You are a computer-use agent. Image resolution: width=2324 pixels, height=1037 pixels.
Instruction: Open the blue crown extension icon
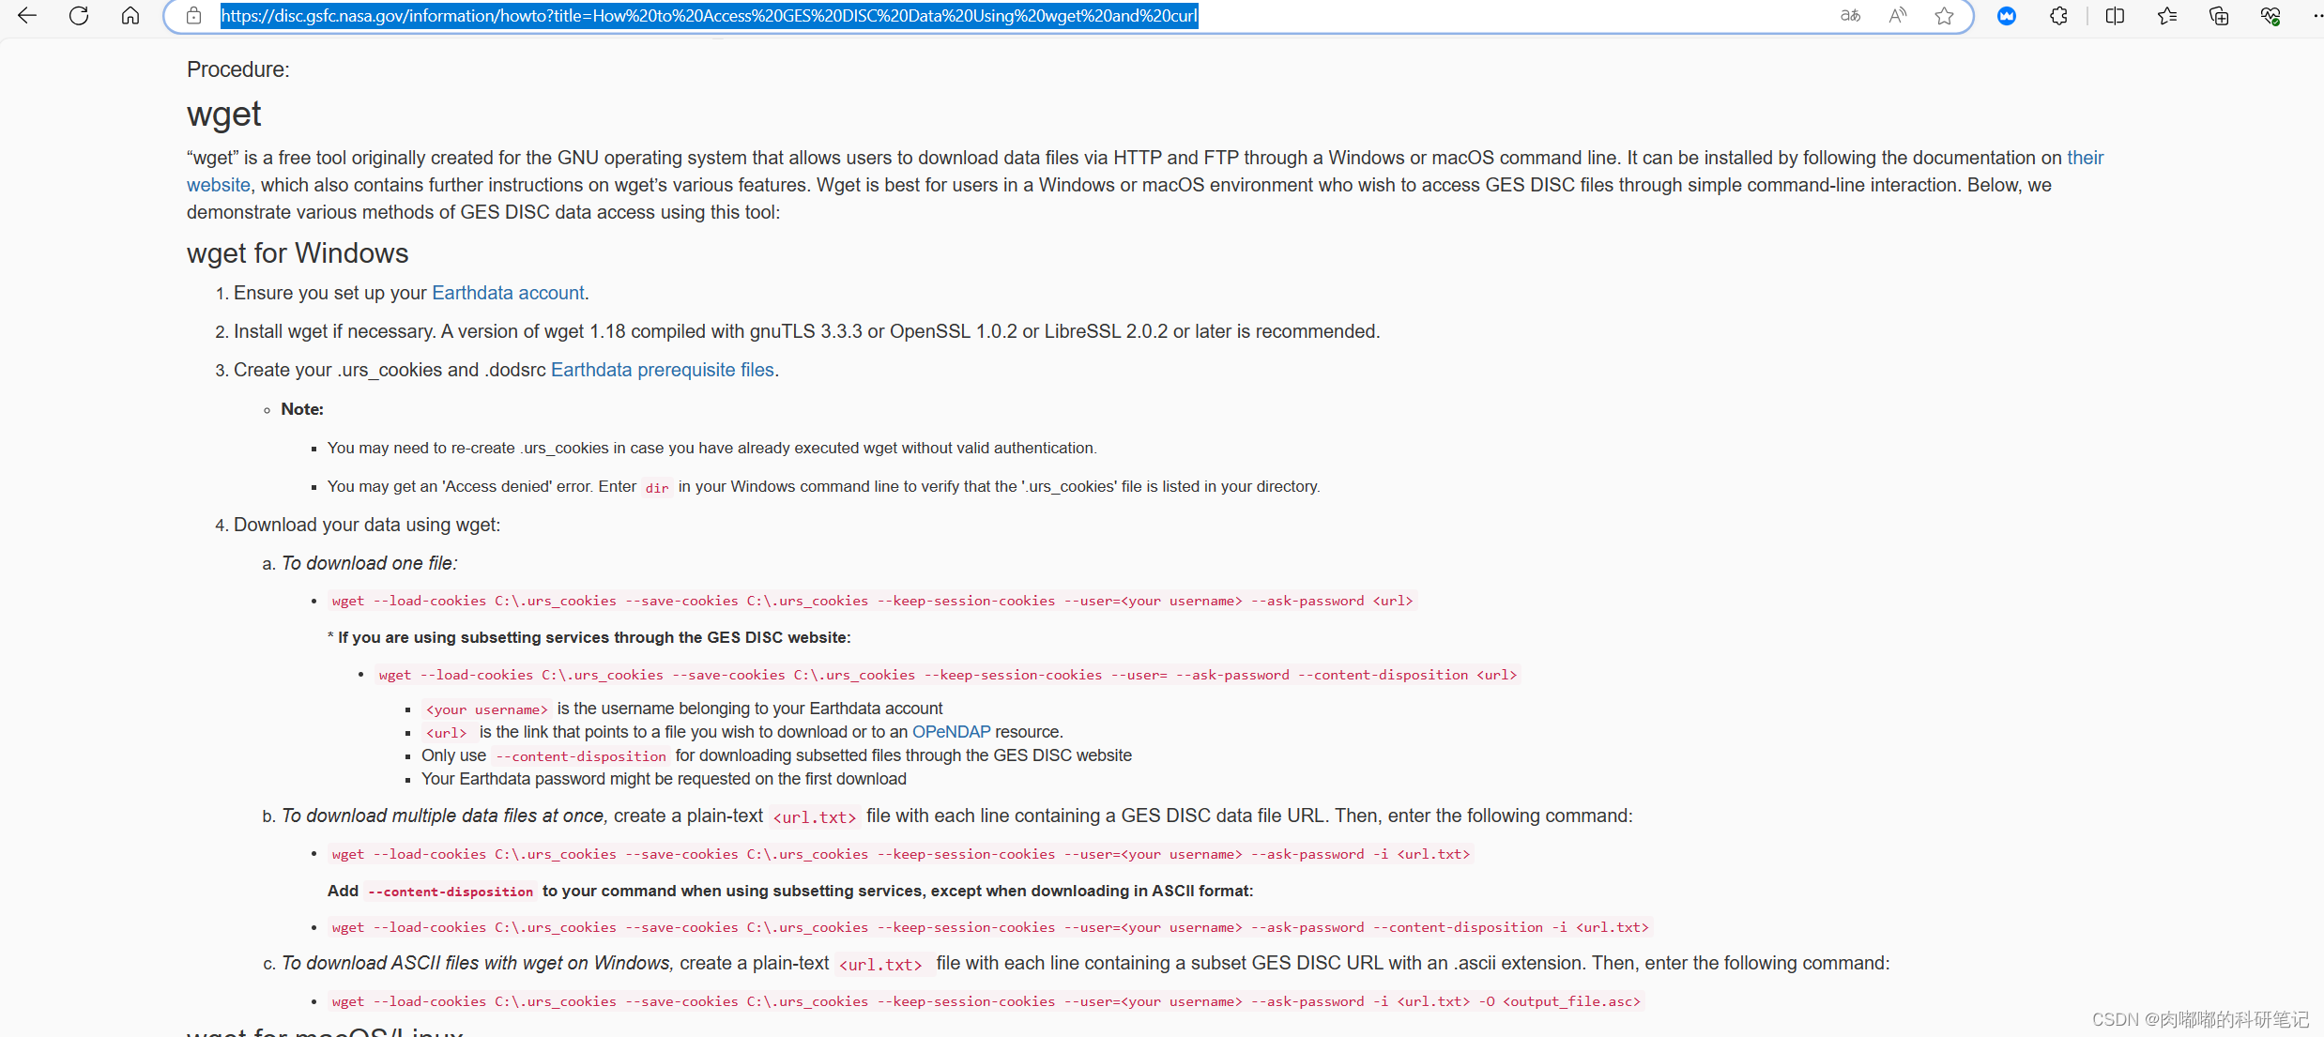2007,16
